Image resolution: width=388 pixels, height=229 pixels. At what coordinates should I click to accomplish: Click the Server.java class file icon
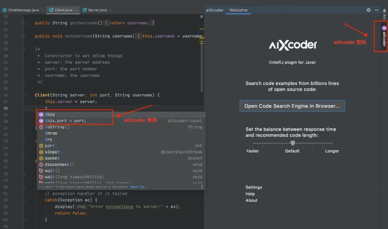(x=85, y=10)
